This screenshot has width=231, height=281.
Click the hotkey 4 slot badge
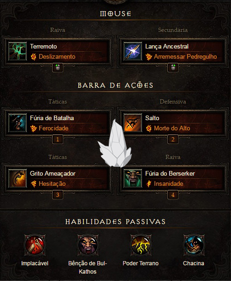coord(173,195)
